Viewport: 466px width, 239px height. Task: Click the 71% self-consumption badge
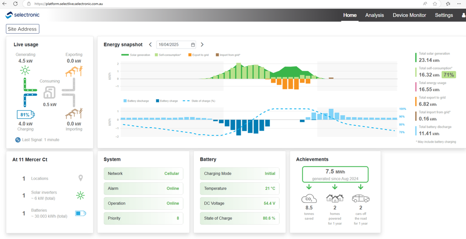(449, 75)
